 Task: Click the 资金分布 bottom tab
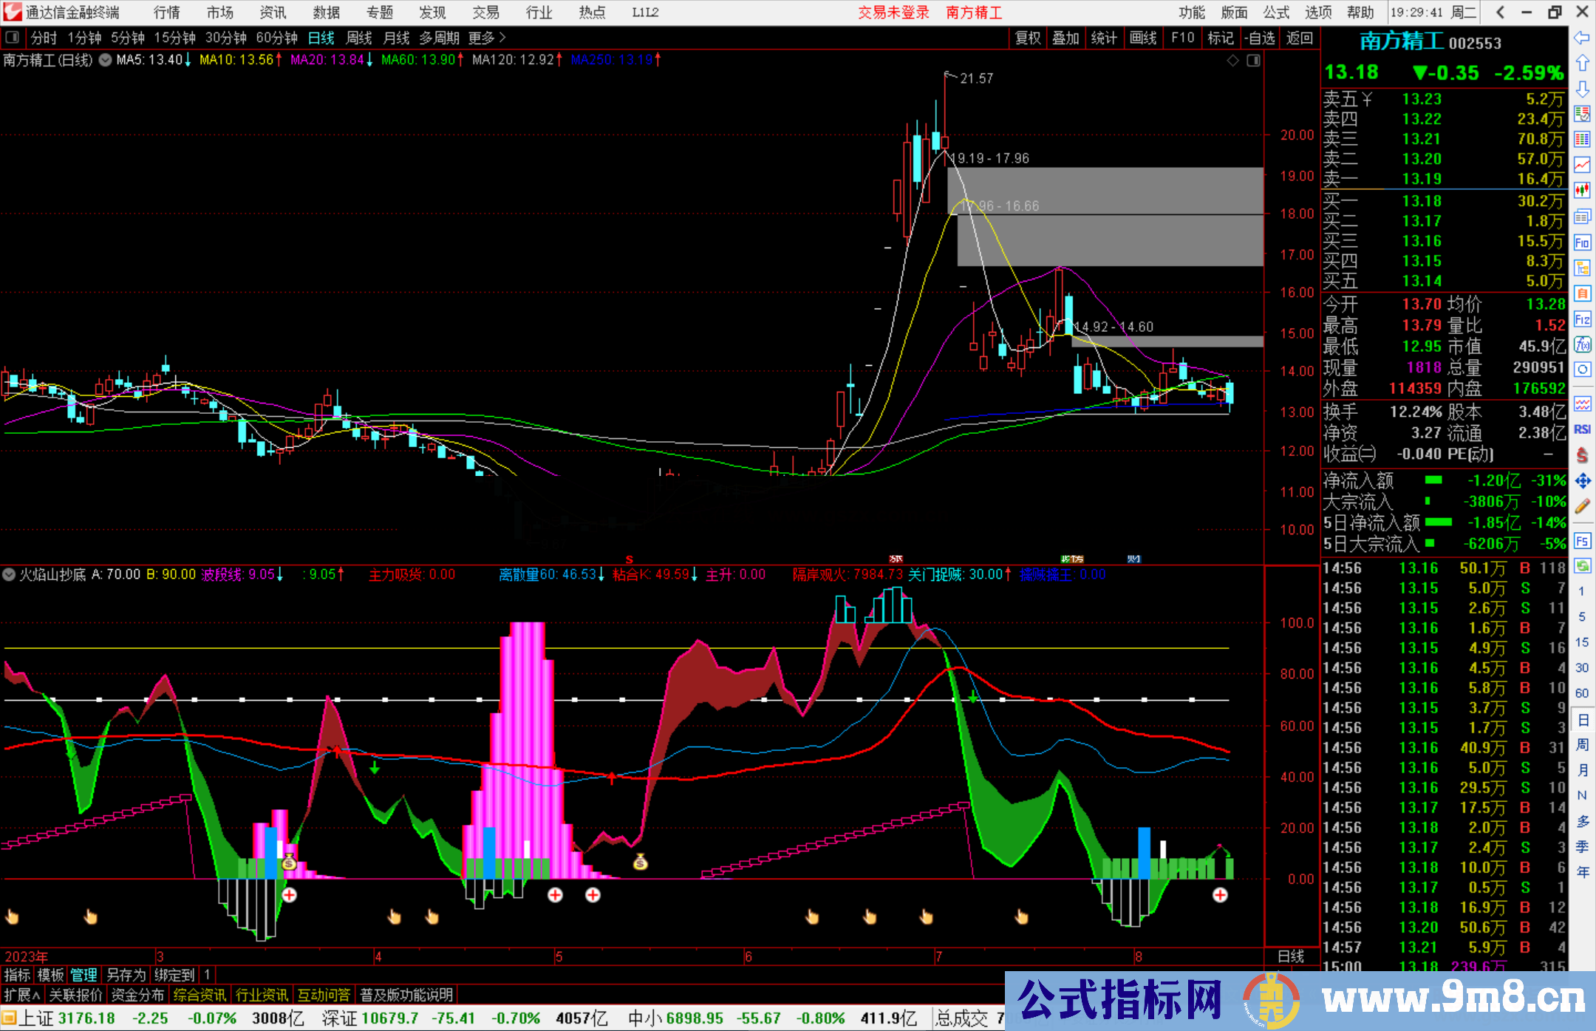click(x=137, y=995)
